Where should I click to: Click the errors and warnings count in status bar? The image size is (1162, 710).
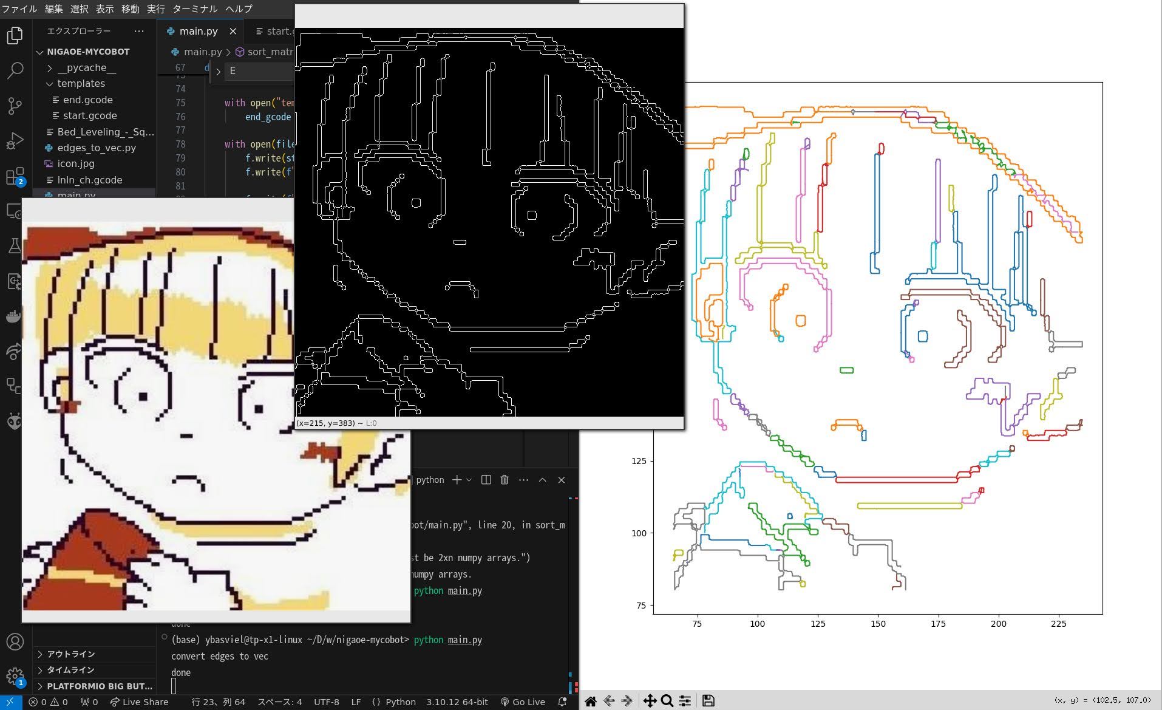point(48,702)
